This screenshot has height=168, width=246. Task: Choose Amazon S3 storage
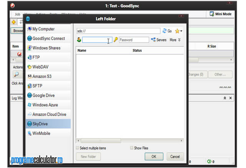[48, 76]
